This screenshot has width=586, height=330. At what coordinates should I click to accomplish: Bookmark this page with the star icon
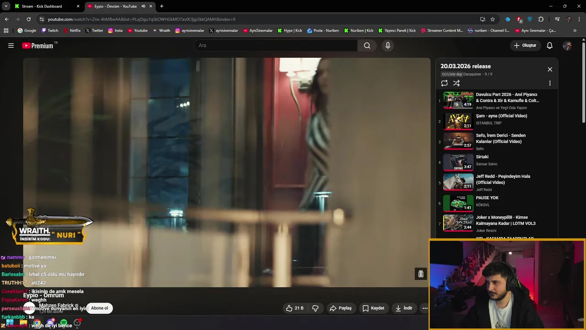point(493,19)
